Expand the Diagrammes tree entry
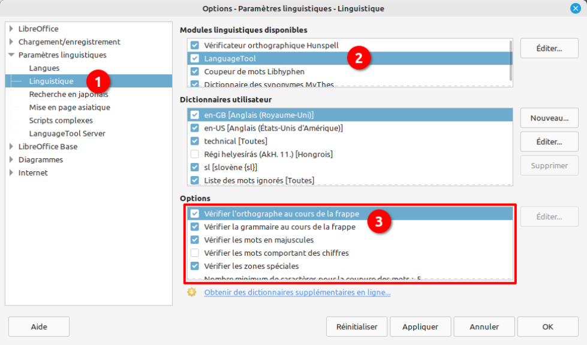 [12, 159]
